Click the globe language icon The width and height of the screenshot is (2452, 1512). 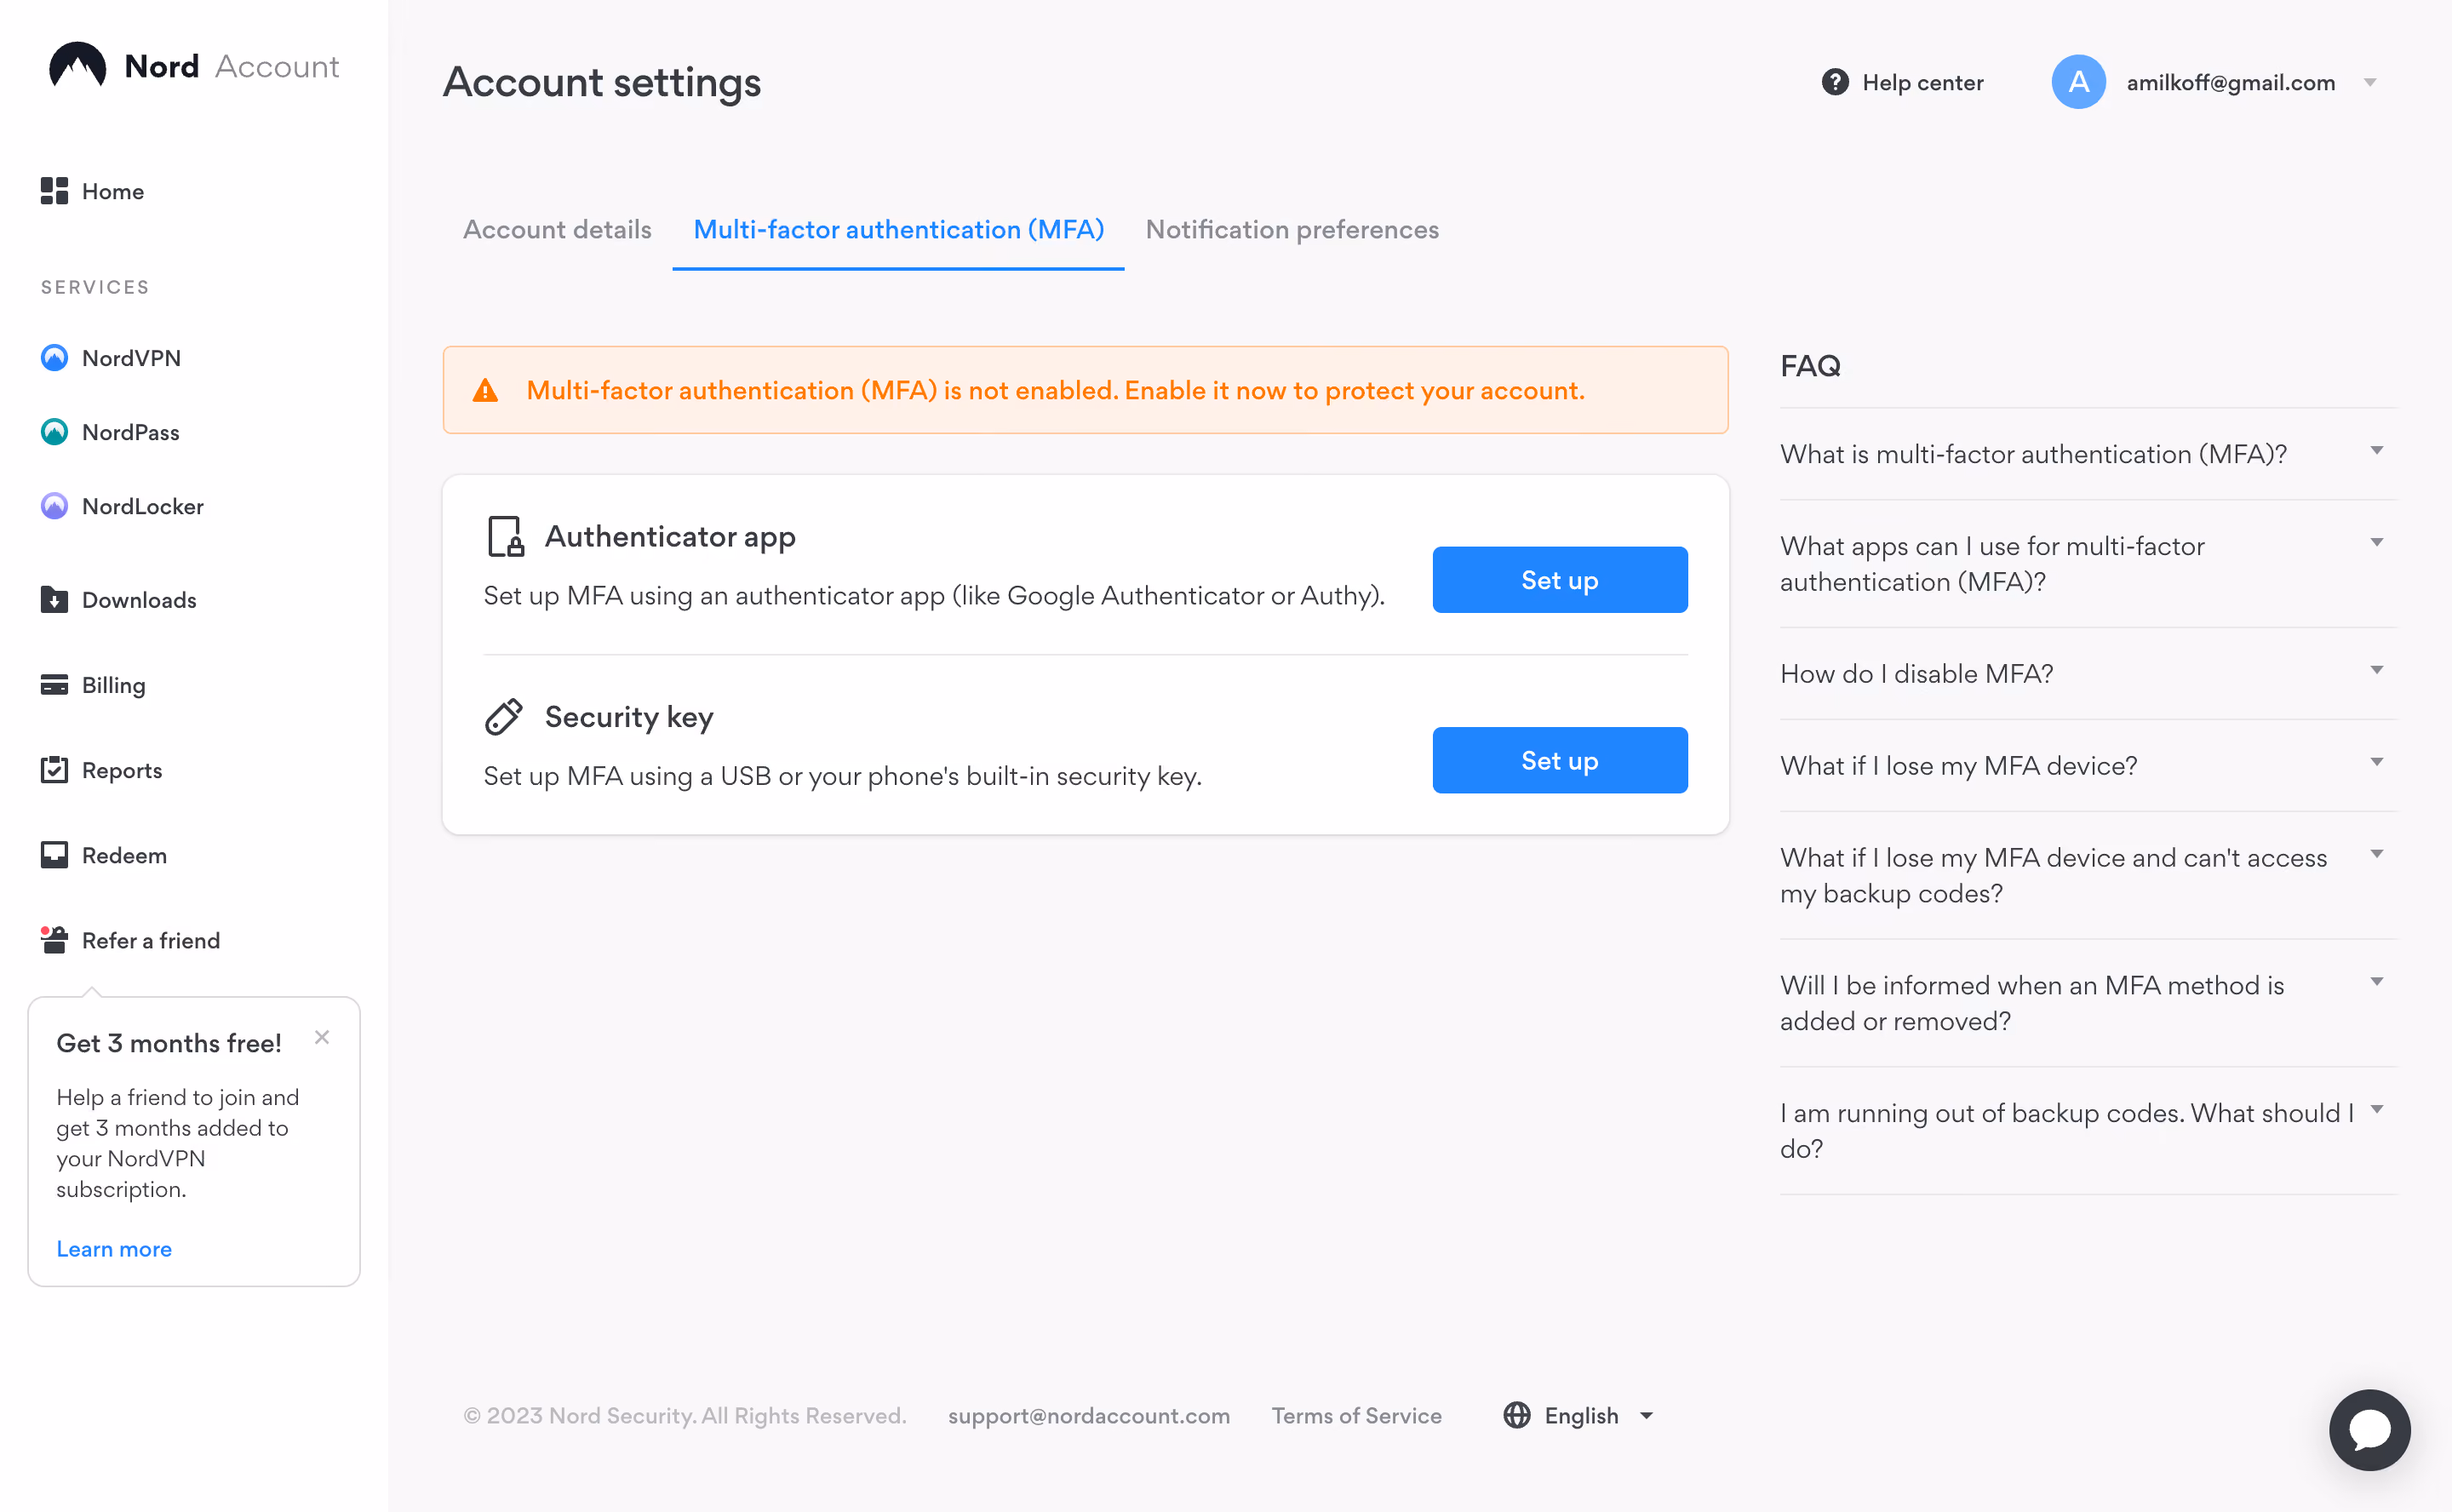coord(1517,1415)
